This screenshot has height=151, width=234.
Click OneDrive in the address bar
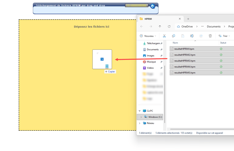pyautogui.click(x=187, y=27)
